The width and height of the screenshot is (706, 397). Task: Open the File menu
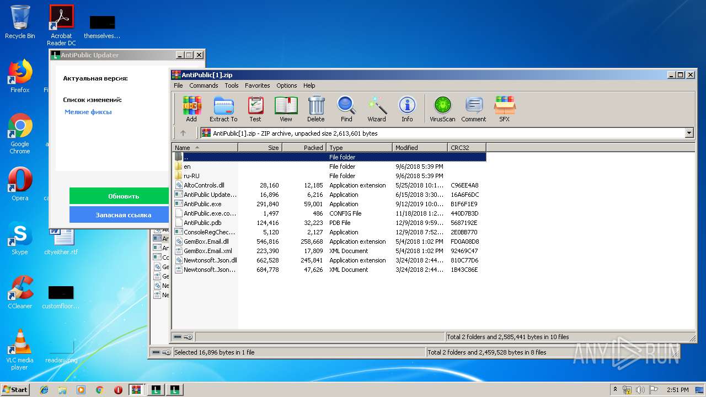tap(178, 85)
